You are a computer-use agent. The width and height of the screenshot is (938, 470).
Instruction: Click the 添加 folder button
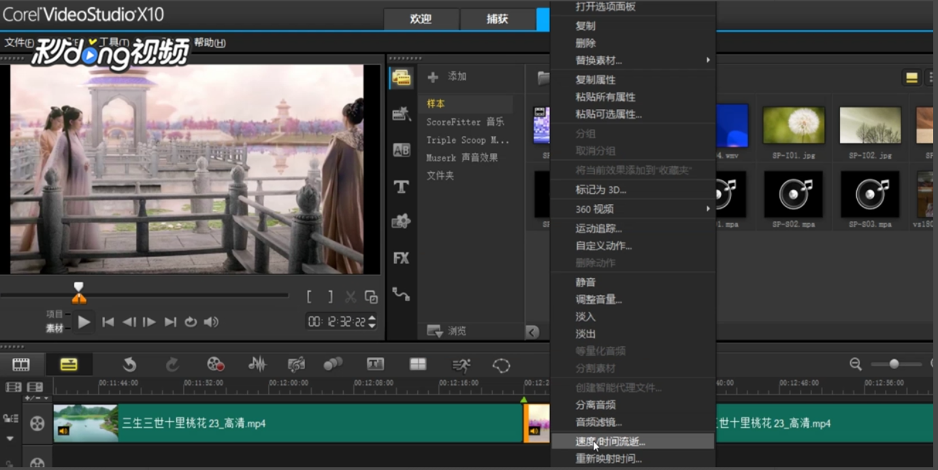point(447,77)
